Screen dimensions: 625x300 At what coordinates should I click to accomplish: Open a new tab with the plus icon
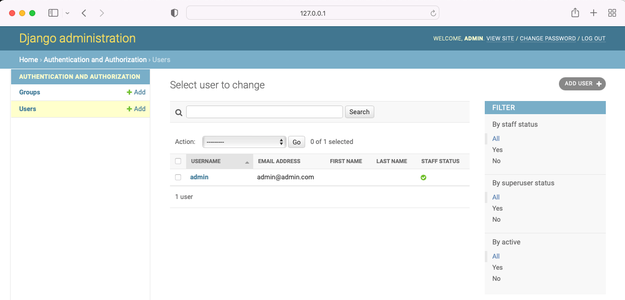pos(594,13)
